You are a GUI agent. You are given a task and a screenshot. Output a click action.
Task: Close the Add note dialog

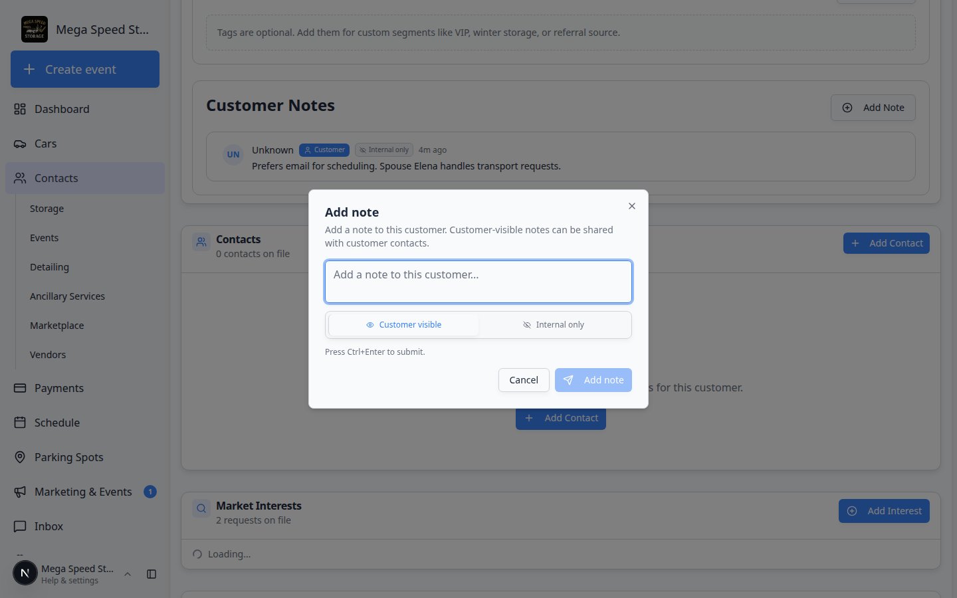[x=632, y=206]
